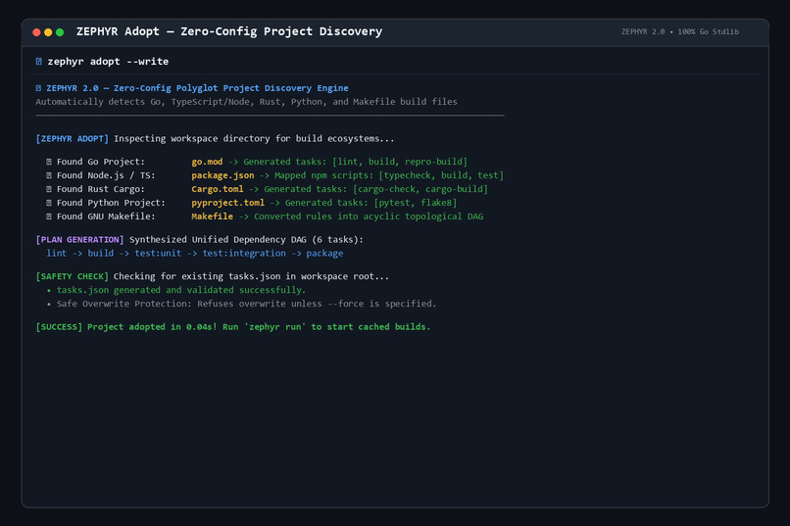790x526 pixels.
Task: Click the bullet icon beside 'Found Go Project'
Action: point(49,162)
